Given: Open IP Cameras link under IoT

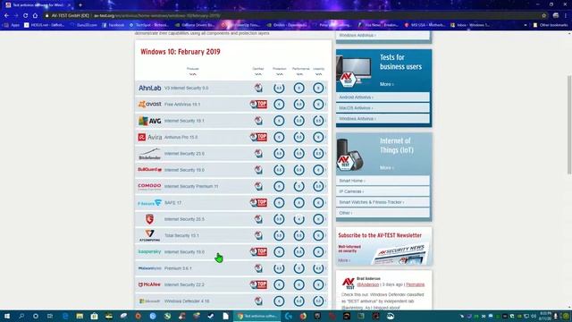Looking at the screenshot, I should (383, 191).
